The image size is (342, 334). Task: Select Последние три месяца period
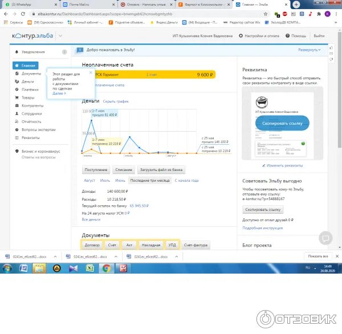tap(150, 181)
